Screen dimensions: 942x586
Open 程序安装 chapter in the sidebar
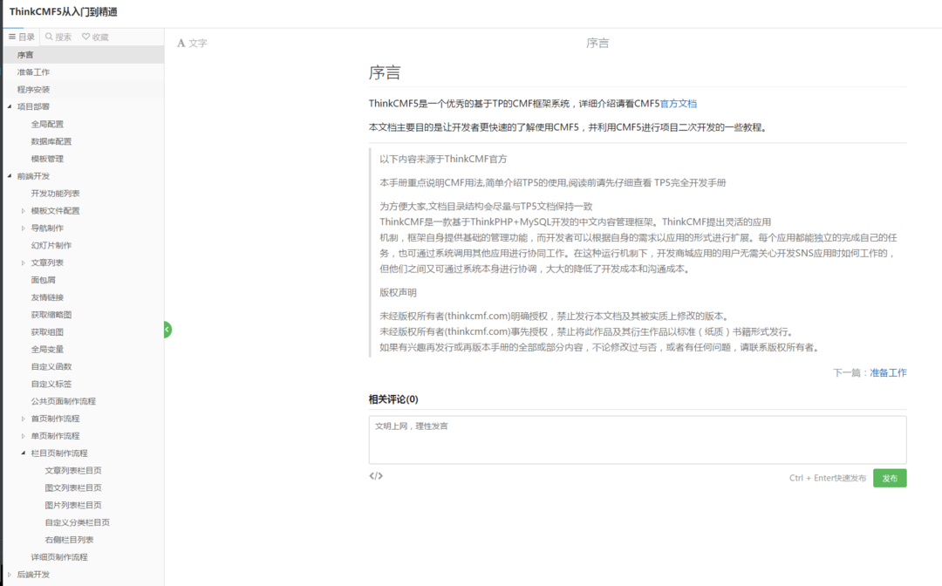[x=33, y=90]
